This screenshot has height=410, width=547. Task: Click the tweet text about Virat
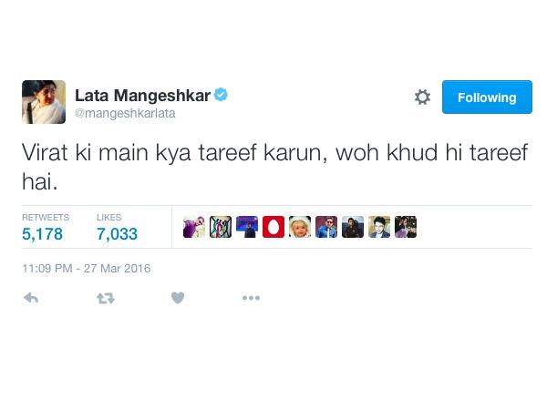[x=275, y=167]
